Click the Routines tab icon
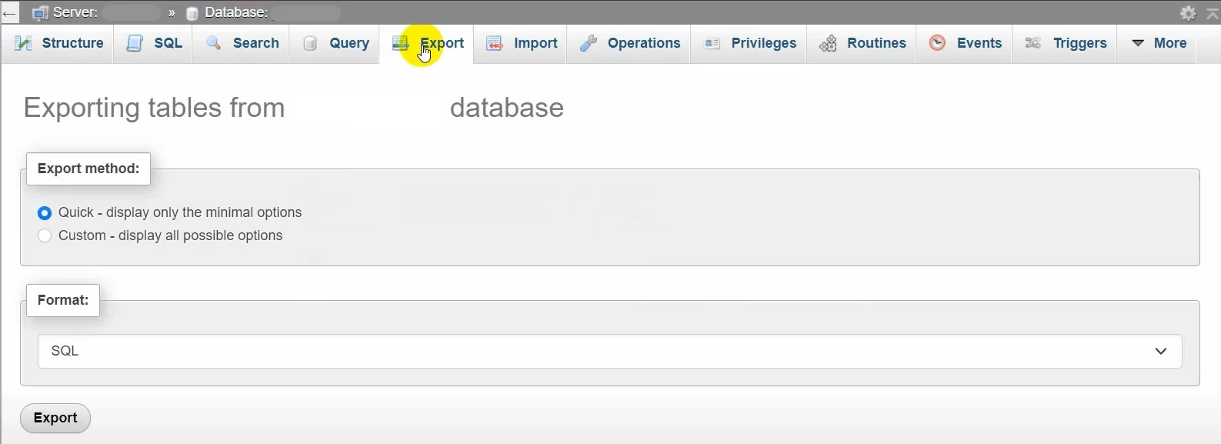Screen dimensions: 1221x444 pos(828,43)
